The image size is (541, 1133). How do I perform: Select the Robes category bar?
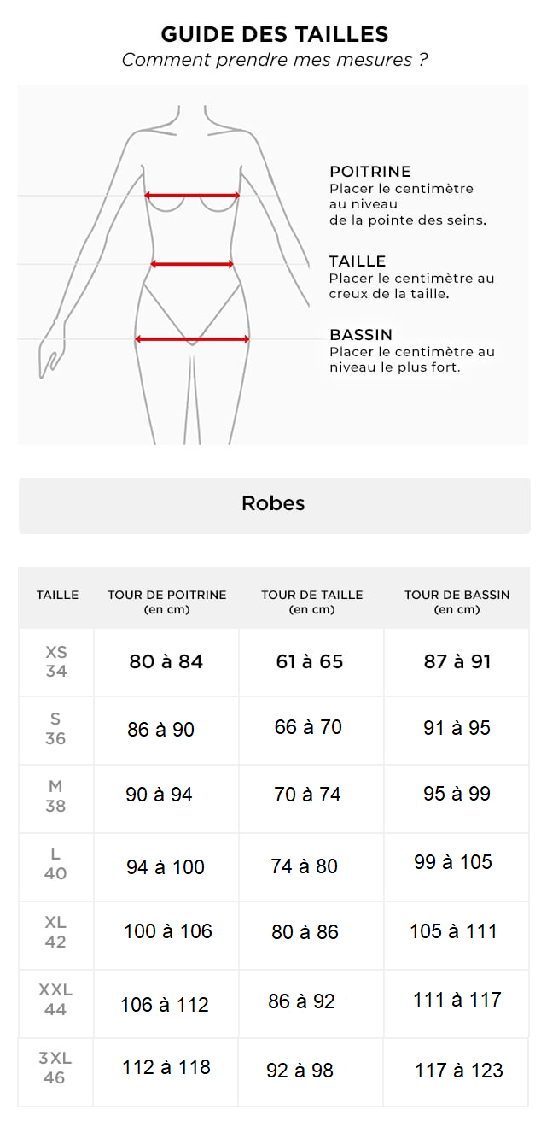coord(274,504)
